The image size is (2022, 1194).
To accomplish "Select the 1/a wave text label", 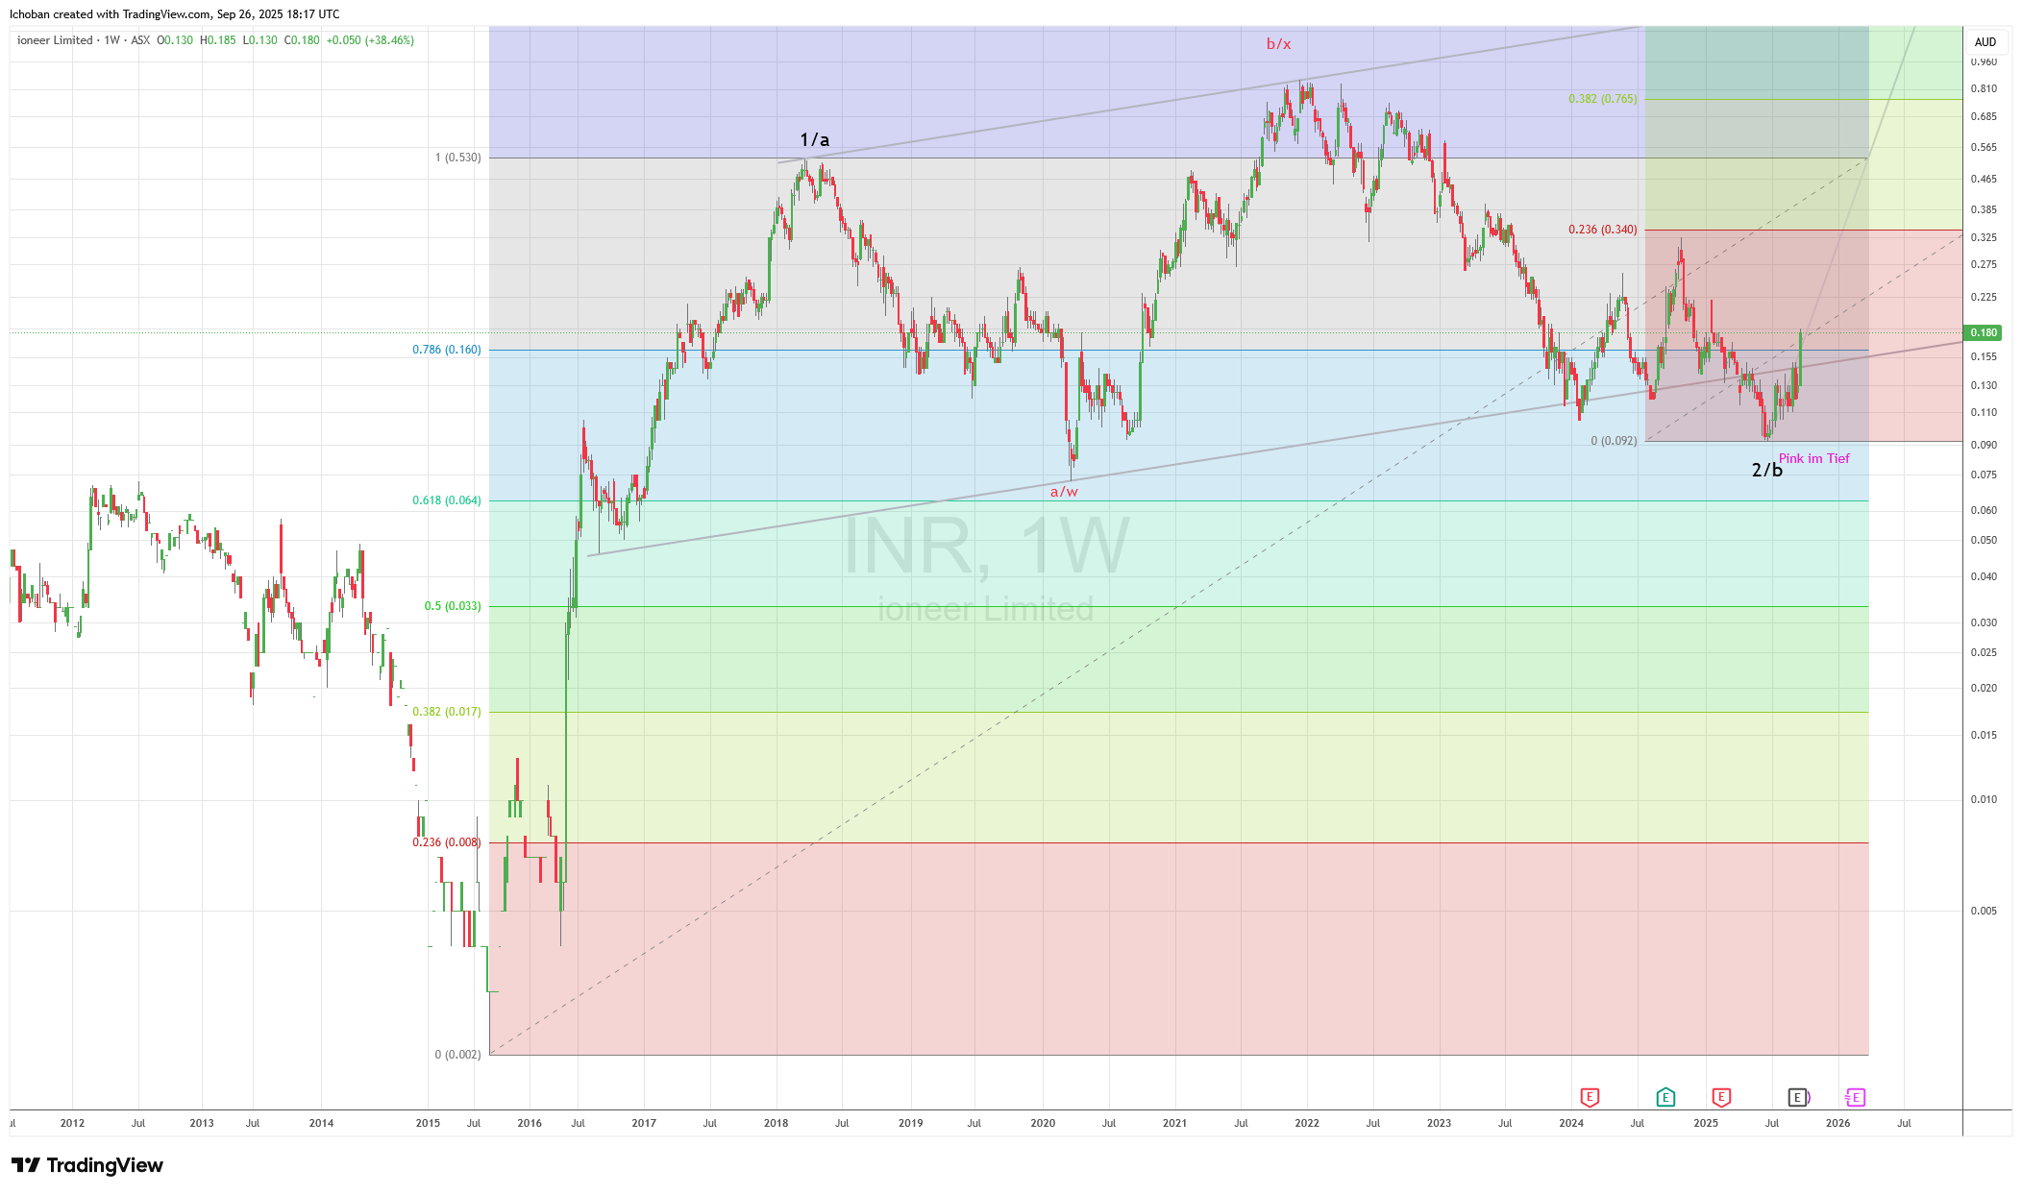I will (814, 140).
